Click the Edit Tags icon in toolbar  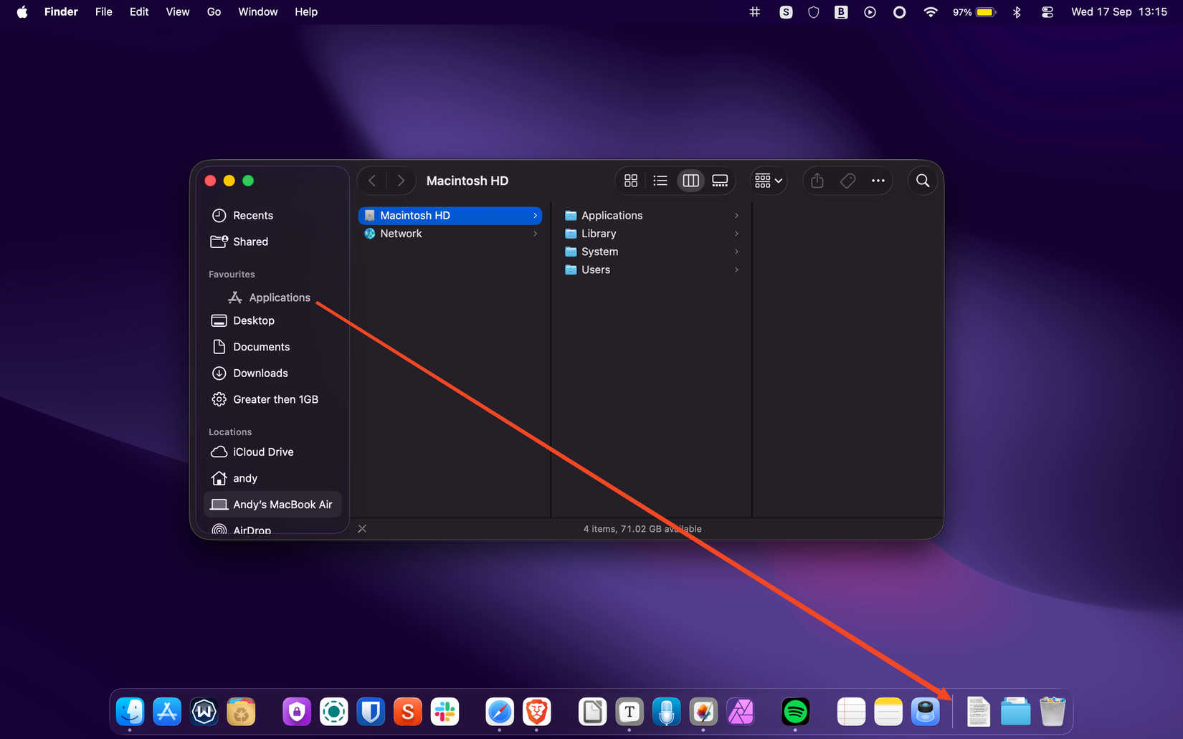tap(847, 181)
